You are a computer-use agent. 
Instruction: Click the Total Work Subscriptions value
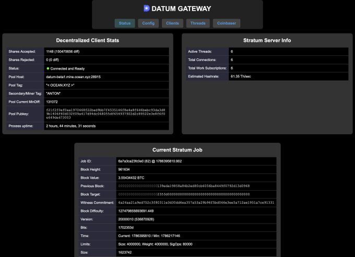[x=232, y=68]
